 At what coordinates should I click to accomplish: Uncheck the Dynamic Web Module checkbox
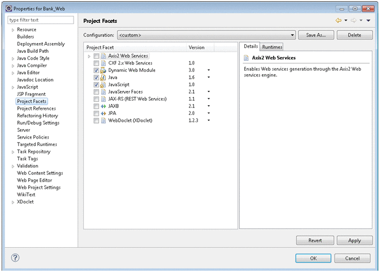(96, 70)
